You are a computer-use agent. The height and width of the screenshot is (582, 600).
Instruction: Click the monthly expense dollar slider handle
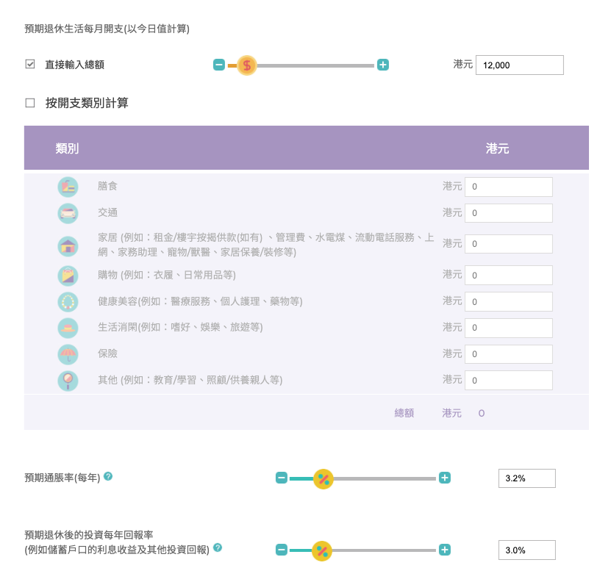[x=247, y=65]
